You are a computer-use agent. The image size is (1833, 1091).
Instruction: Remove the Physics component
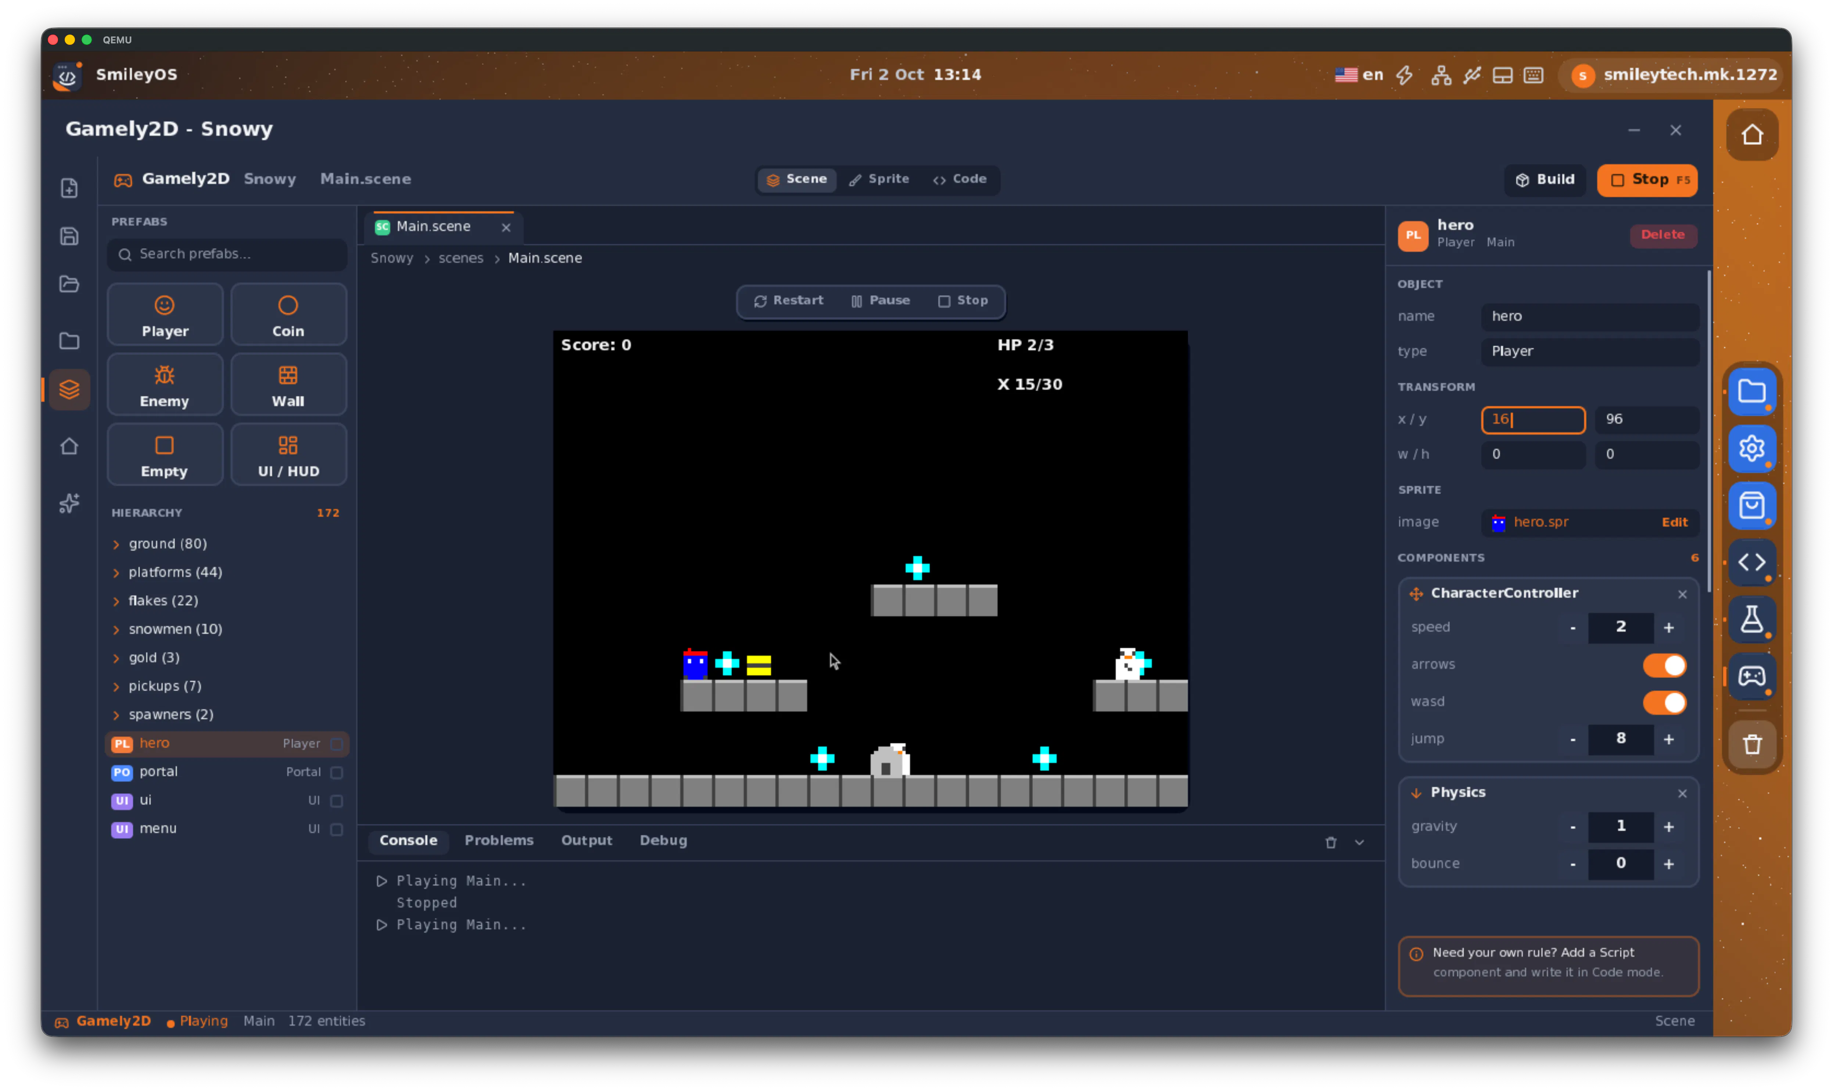1682,793
